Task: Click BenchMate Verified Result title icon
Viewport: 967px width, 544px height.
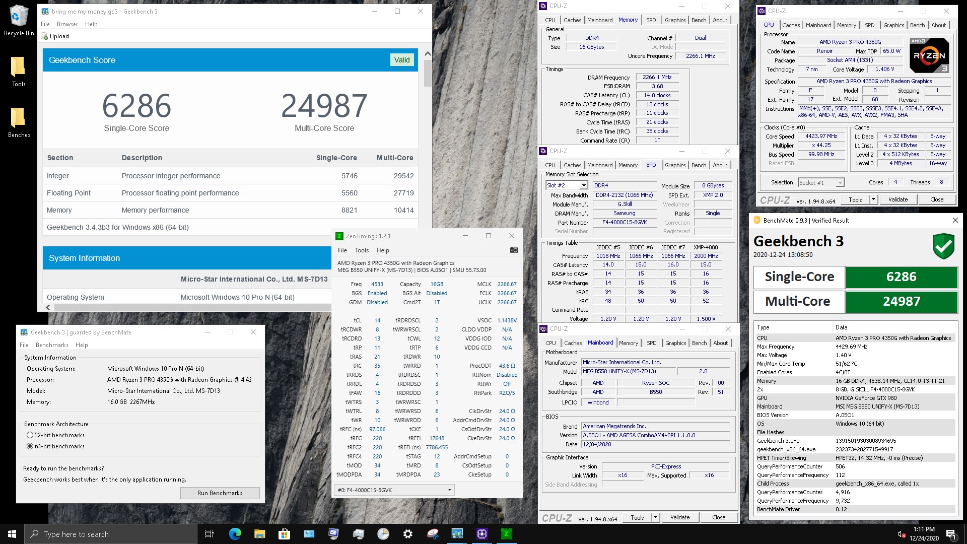Action: (x=756, y=220)
